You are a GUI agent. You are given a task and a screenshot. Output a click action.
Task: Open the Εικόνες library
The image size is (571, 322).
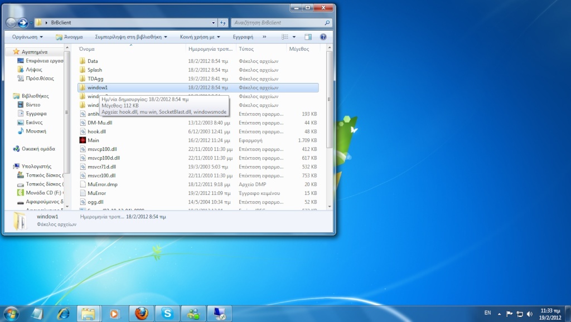click(x=34, y=122)
